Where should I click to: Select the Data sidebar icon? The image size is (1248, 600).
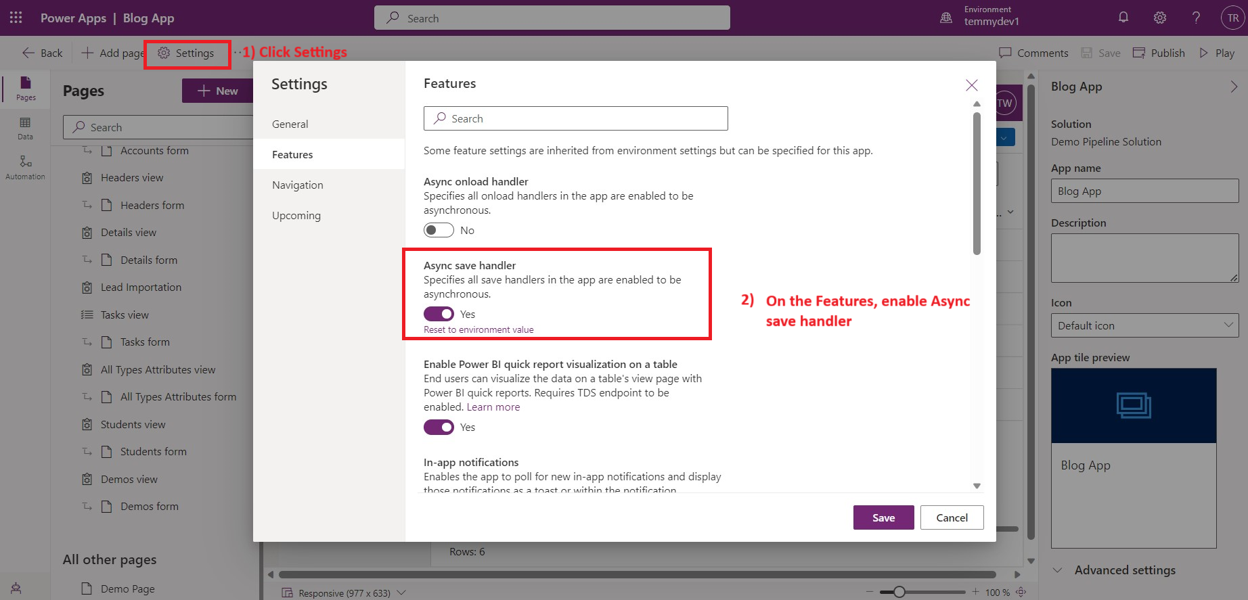[x=26, y=128]
